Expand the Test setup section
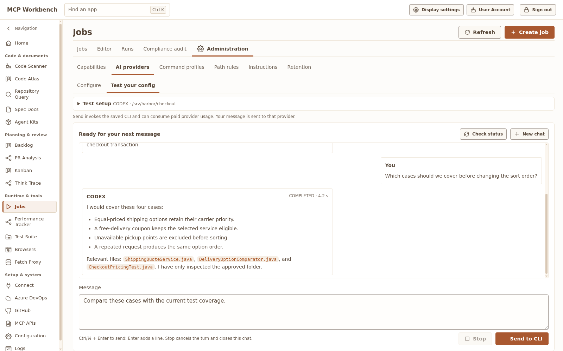The image size is (563, 351). [x=314, y=104]
